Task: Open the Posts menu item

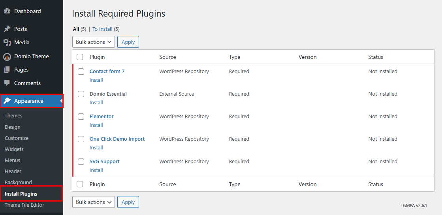Action: pos(32,29)
